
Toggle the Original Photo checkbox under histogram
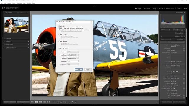pos(162,27)
